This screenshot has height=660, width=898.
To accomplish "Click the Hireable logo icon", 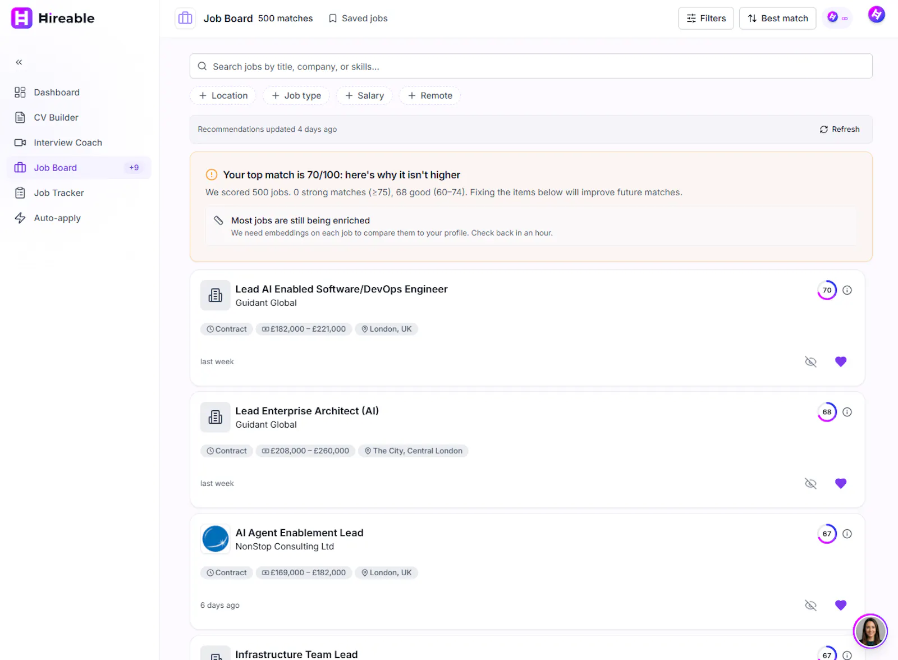I will pos(21,18).
